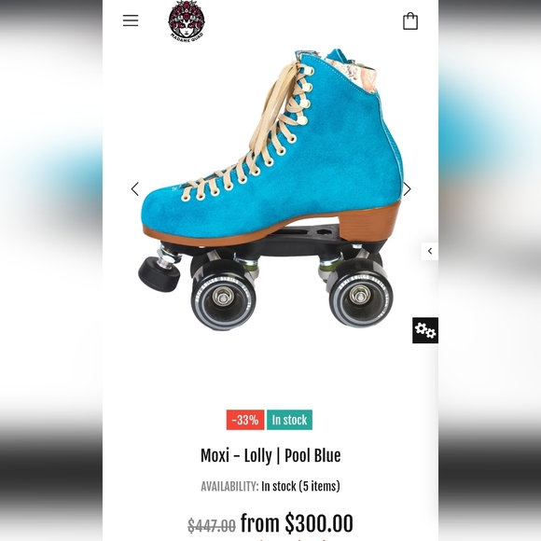Screen dimensions: 541x541
Task: Click the green In stock badge
Action: pyautogui.click(x=289, y=420)
